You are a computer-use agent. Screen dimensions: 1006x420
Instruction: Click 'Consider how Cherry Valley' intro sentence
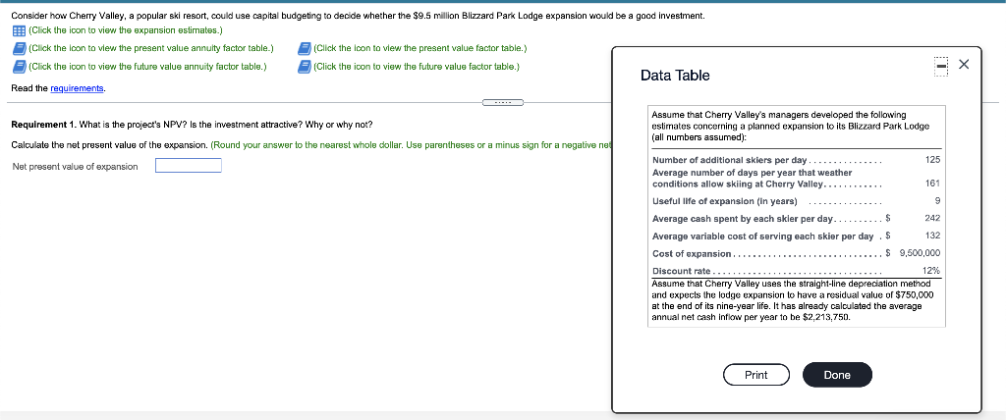[359, 16]
